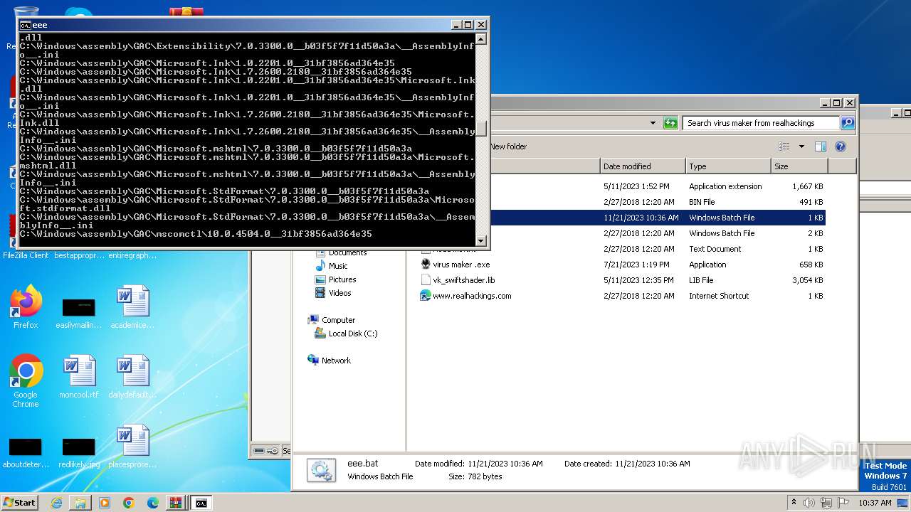Click the console vertical scrollbar thumb
The height and width of the screenshot is (512, 911).
(x=481, y=129)
